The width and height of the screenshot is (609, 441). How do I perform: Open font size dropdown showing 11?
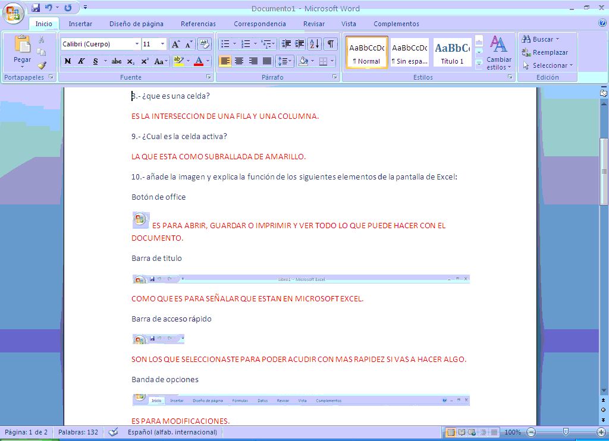(163, 44)
